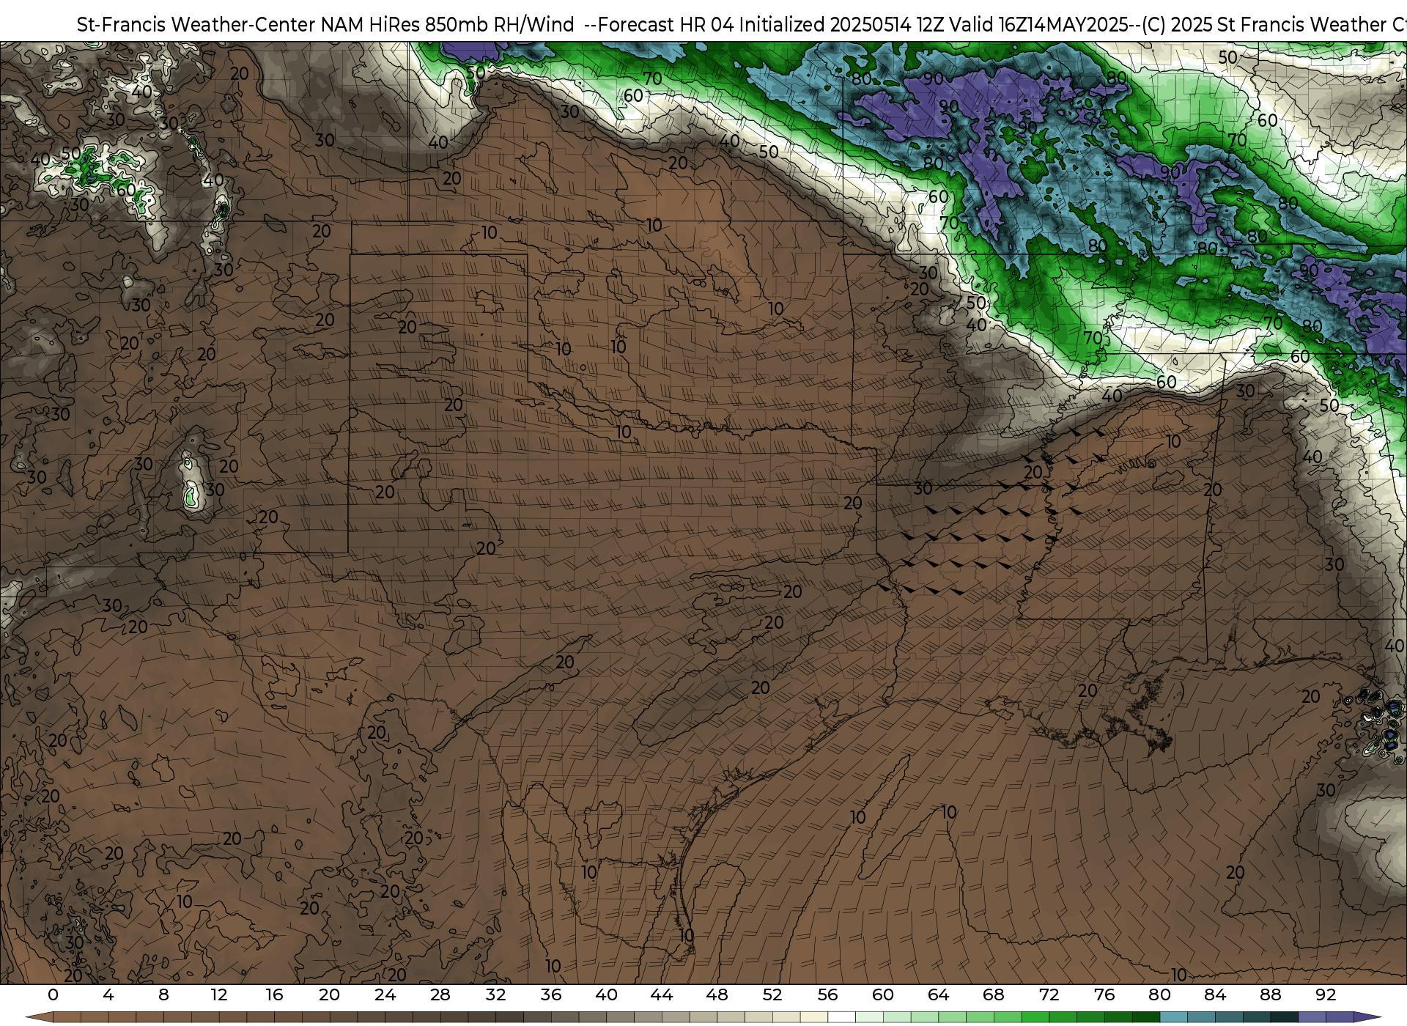1407x1026 pixels.
Task: Click the '32' tick label on color scale
Action: click(x=495, y=994)
